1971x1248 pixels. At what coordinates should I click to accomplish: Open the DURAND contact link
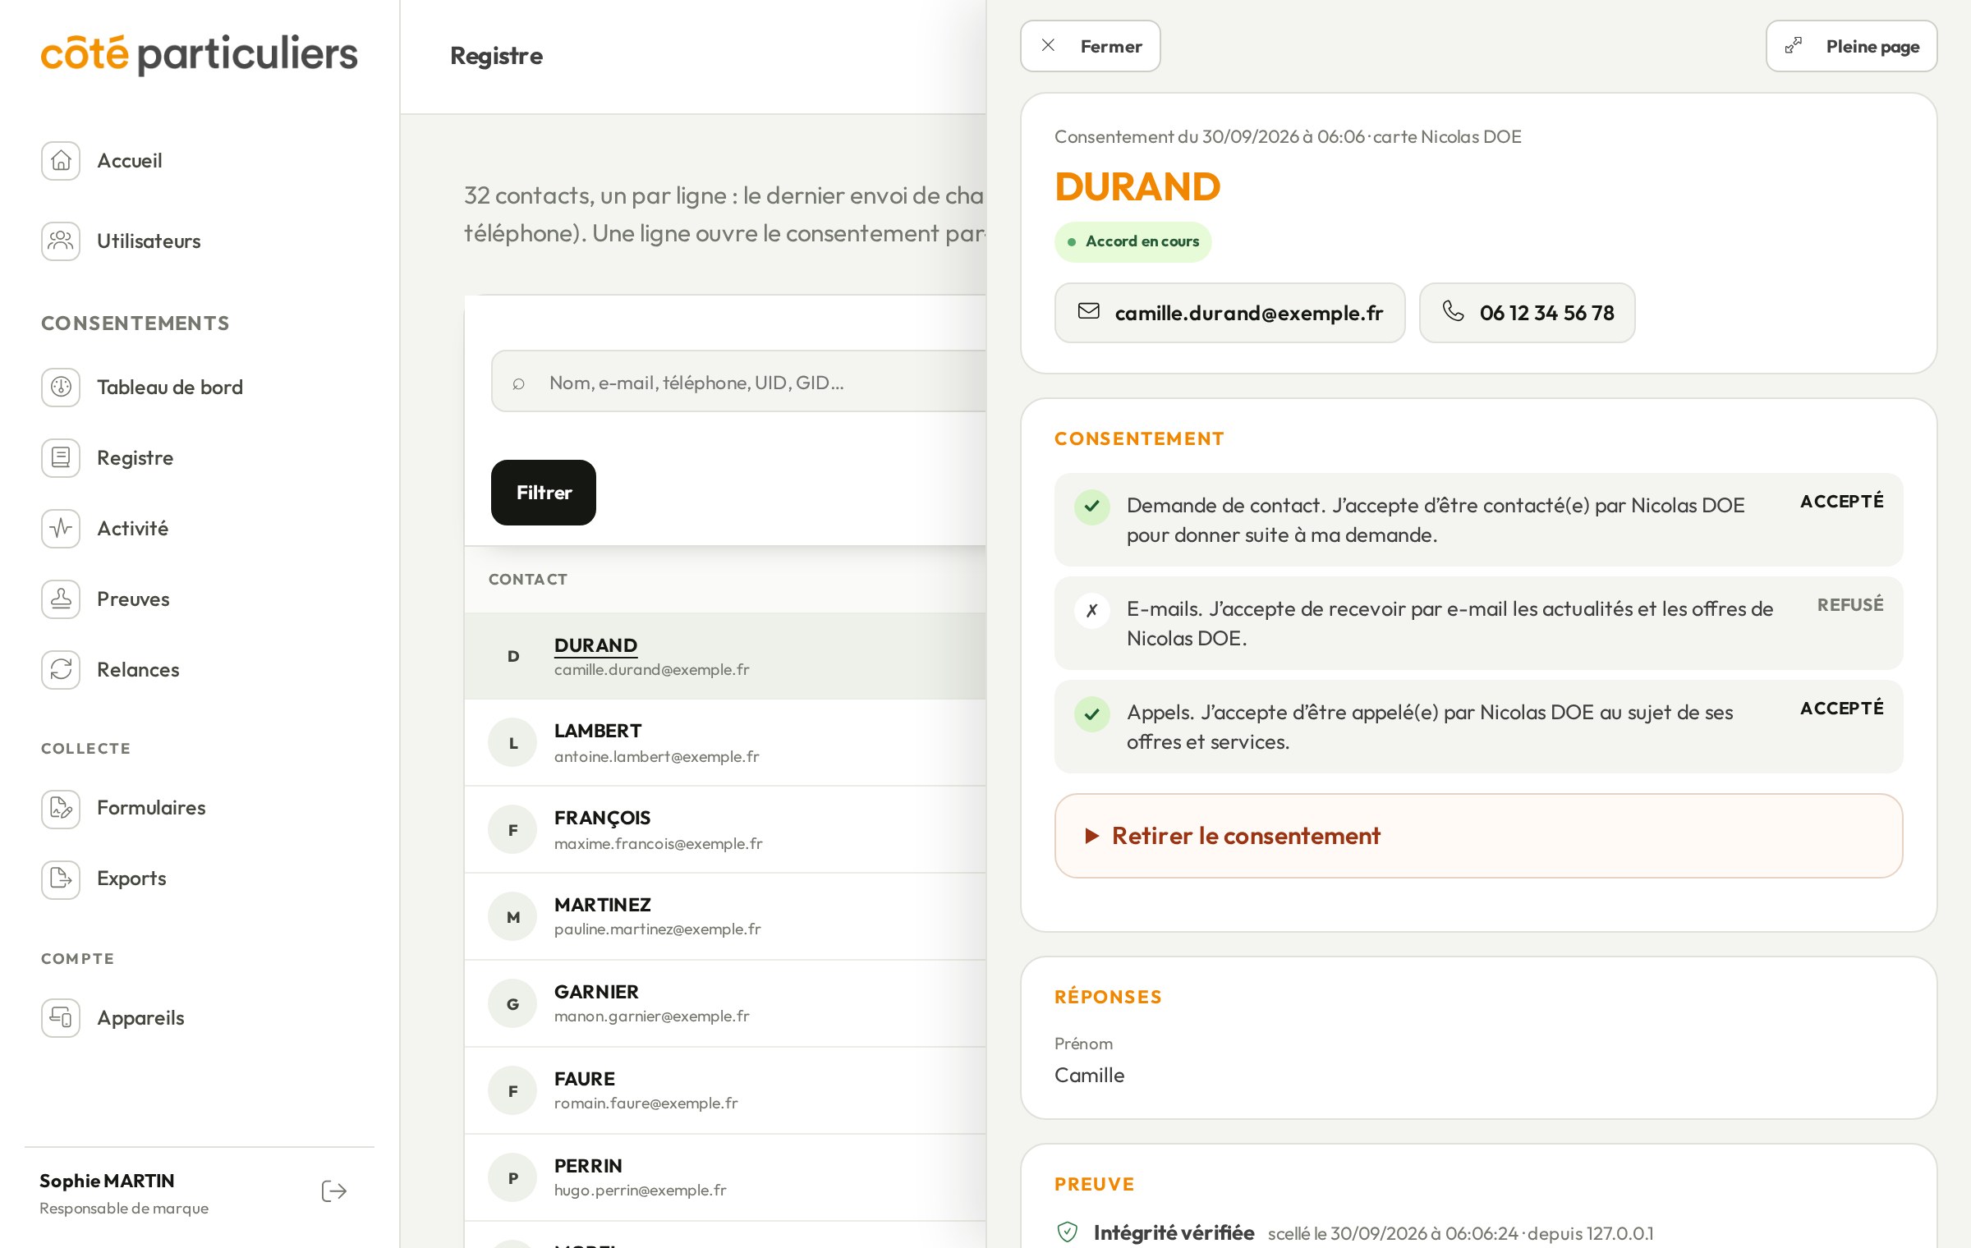(x=595, y=645)
